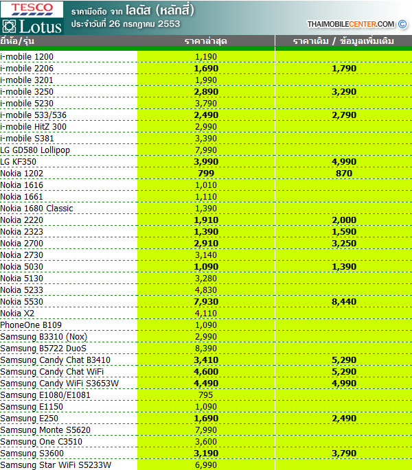412x470 pixels.
Task: Click the Nokia 5530 model name
Action: coord(21,302)
